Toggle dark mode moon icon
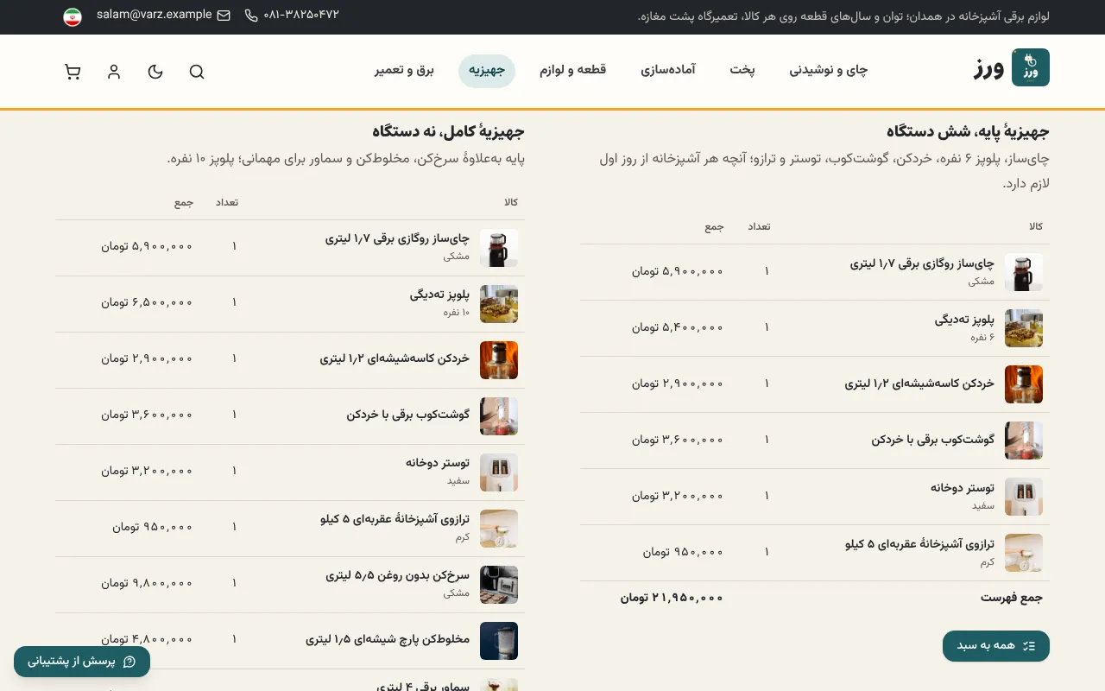 coord(155,72)
